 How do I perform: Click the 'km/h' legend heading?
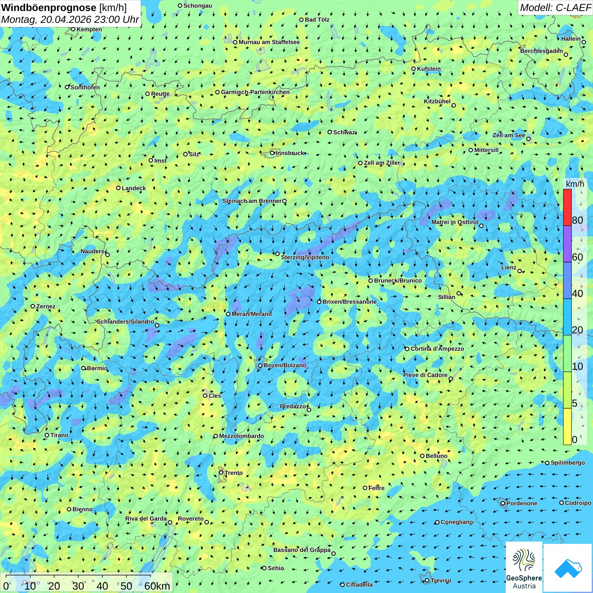pyautogui.click(x=575, y=184)
